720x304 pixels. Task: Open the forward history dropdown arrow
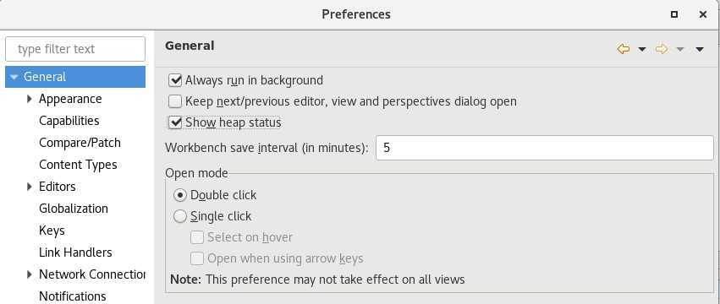(x=680, y=49)
